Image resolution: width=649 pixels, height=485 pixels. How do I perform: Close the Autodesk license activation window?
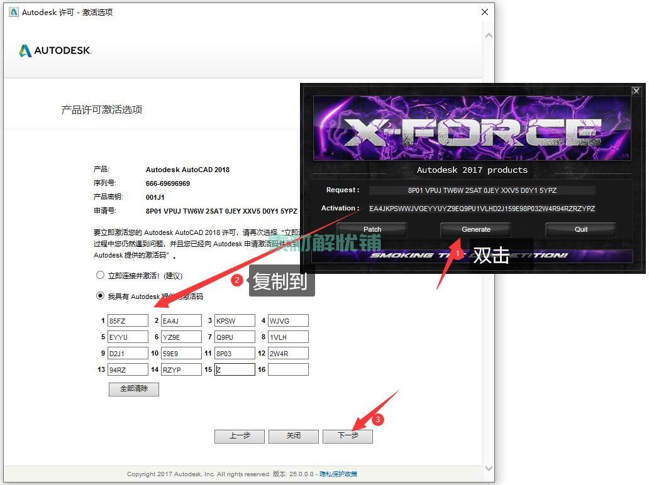tap(485, 12)
